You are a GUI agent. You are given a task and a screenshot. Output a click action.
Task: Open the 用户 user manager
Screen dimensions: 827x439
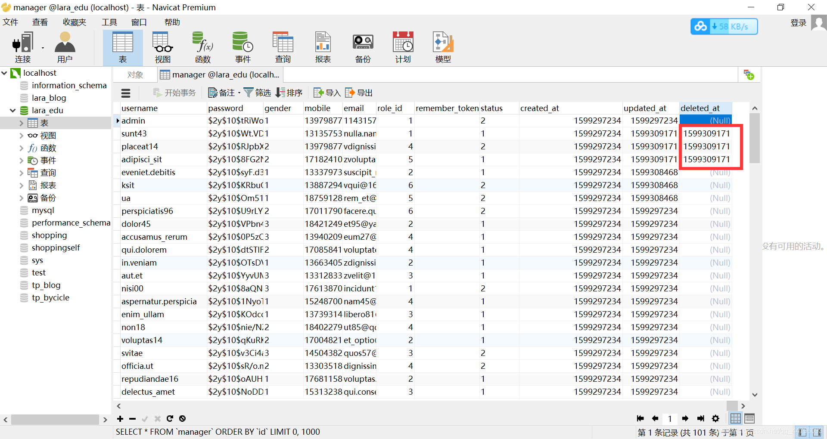click(65, 47)
